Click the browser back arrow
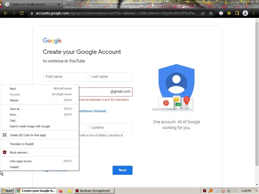Screen dimensions: 259x194 click(6, 13)
